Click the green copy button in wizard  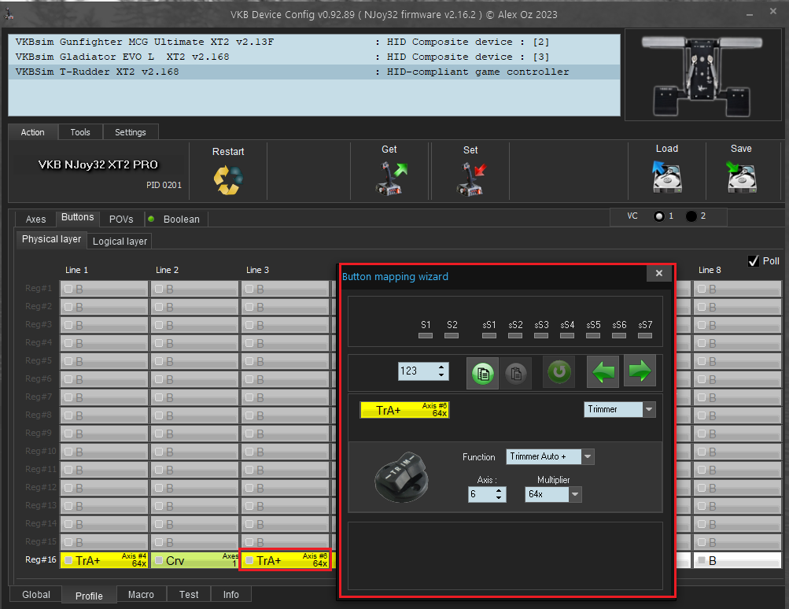(x=482, y=371)
